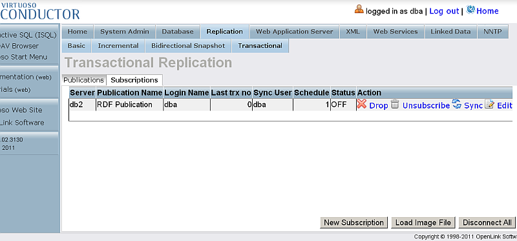Image resolution: width=517 pixels, height=241 pixels.
Task: Click the trash can Unsubscribe icon
Action: pyautogui.click(x=395, y=105)
